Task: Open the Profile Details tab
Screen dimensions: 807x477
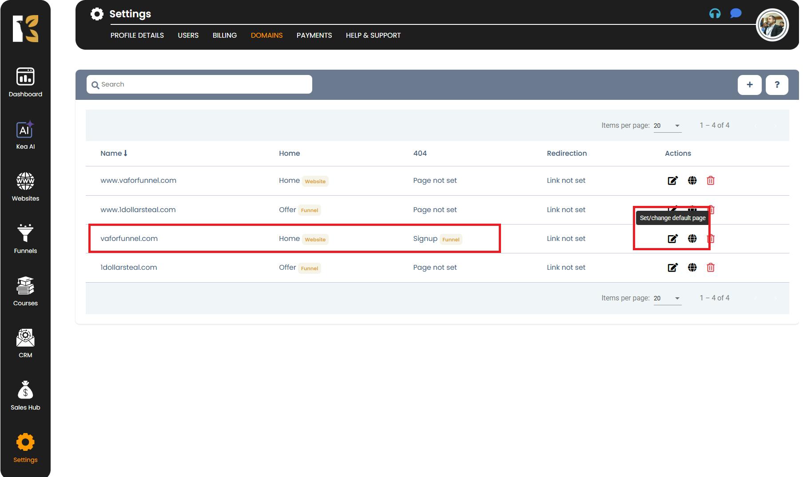Action: click(x=137, y=35)
